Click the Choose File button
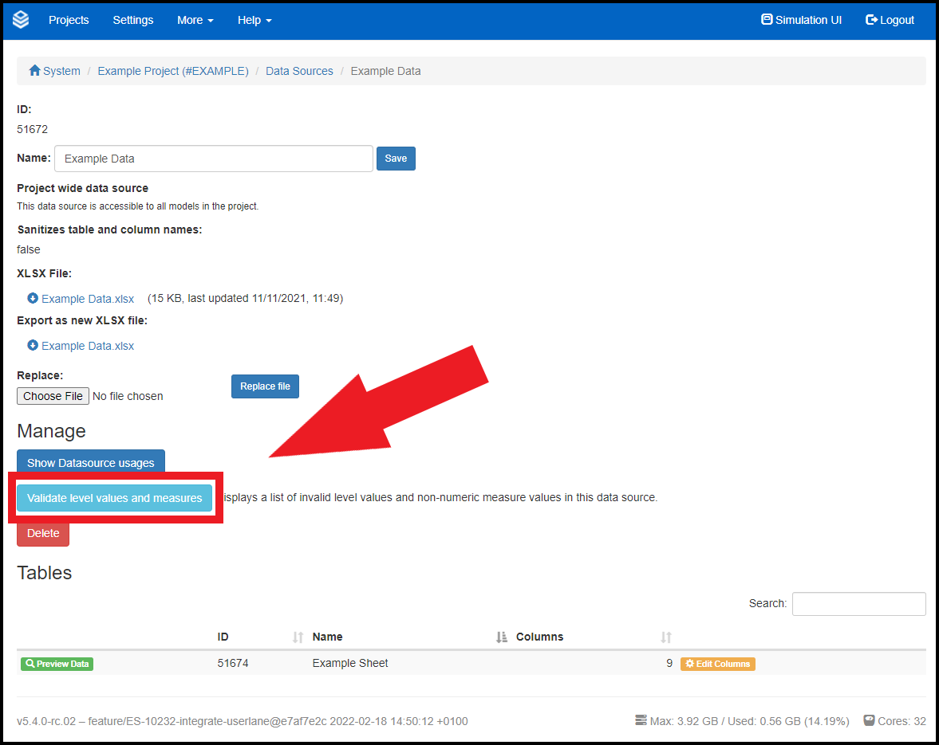The height and width of the screenshot is (745, 939). pyautogui.click(x=53, y=396)
